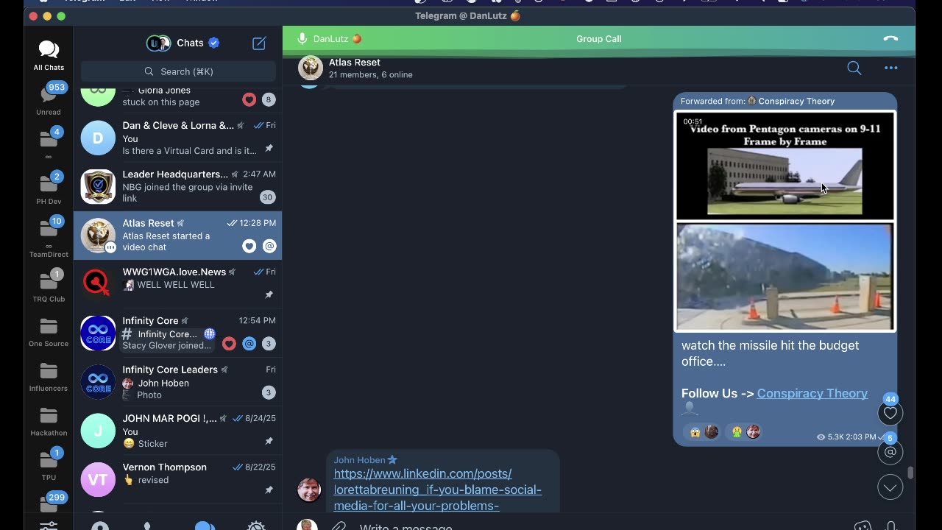Viewport: 942px width, 530px height.
Task: Hang up the group call
Action: point(890,39)
